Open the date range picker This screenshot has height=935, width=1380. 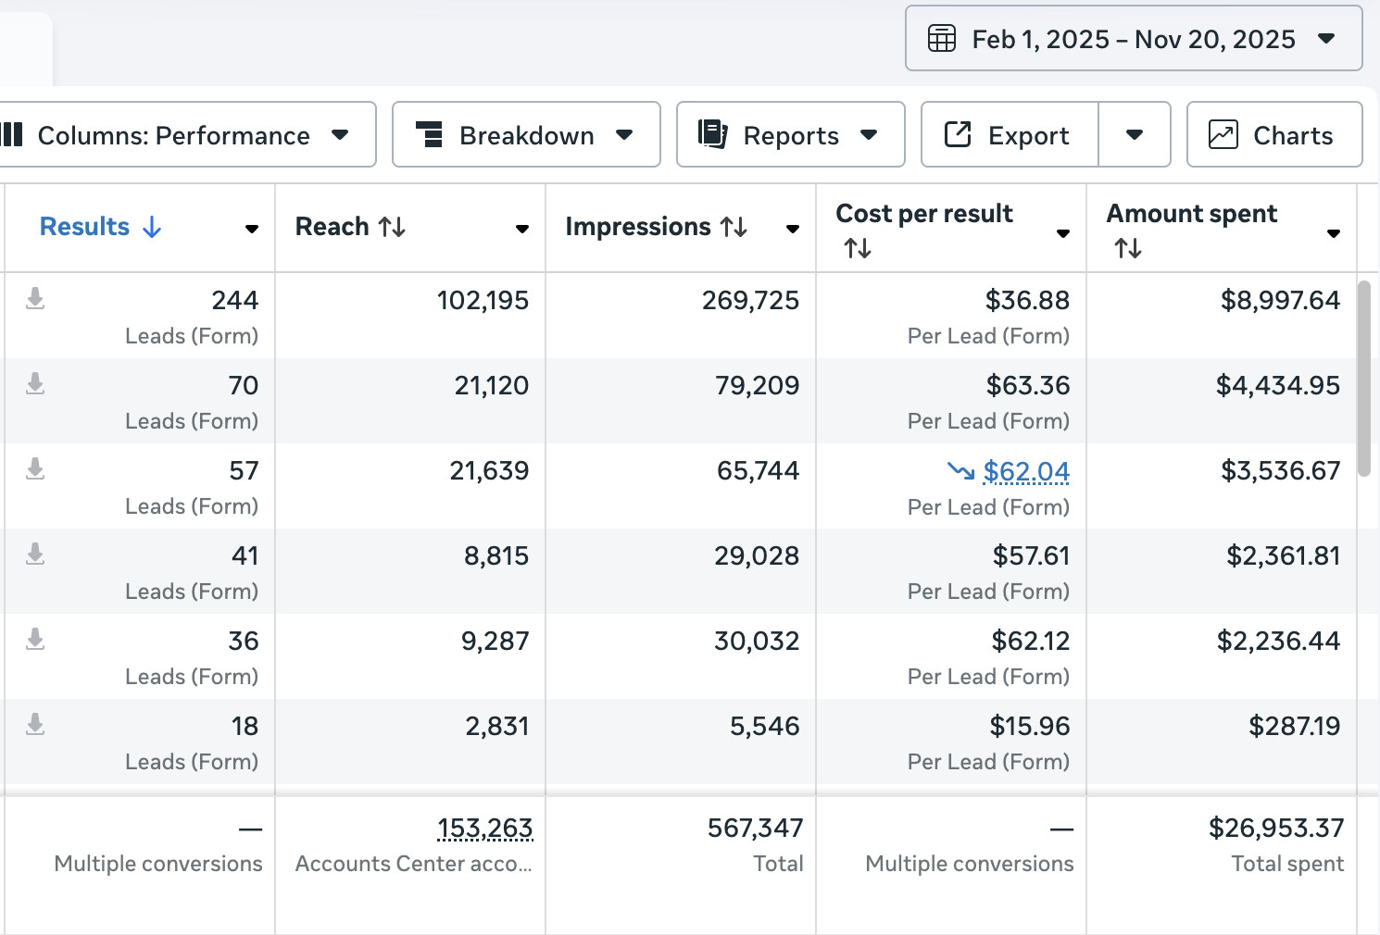1133,39
